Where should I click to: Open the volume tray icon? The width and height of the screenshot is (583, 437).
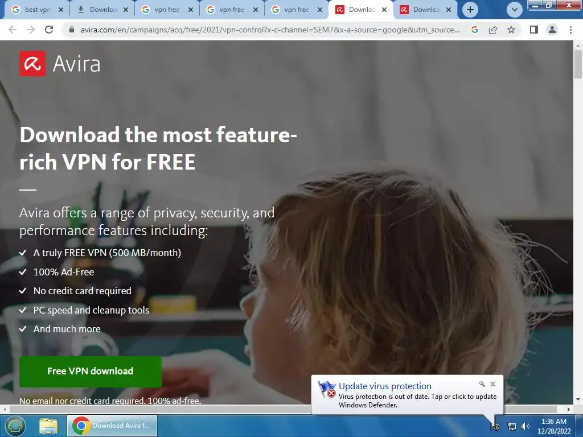click(525, 426)
